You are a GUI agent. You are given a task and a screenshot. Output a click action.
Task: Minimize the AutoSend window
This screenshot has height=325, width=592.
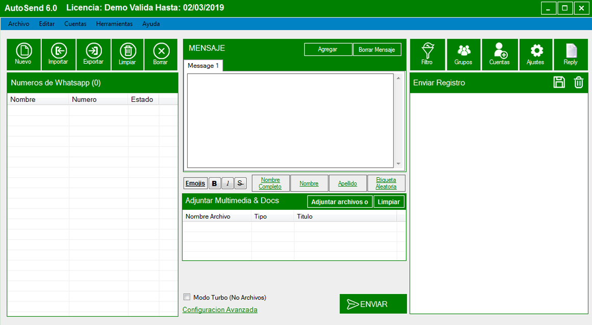coord(548,8)
